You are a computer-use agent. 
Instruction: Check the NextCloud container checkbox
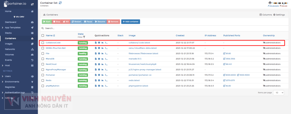43,64
